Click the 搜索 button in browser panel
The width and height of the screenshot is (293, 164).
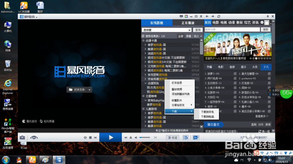265,29
